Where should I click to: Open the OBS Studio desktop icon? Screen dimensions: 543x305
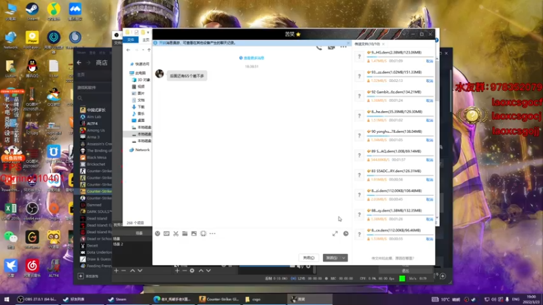[x=32, y=211]
